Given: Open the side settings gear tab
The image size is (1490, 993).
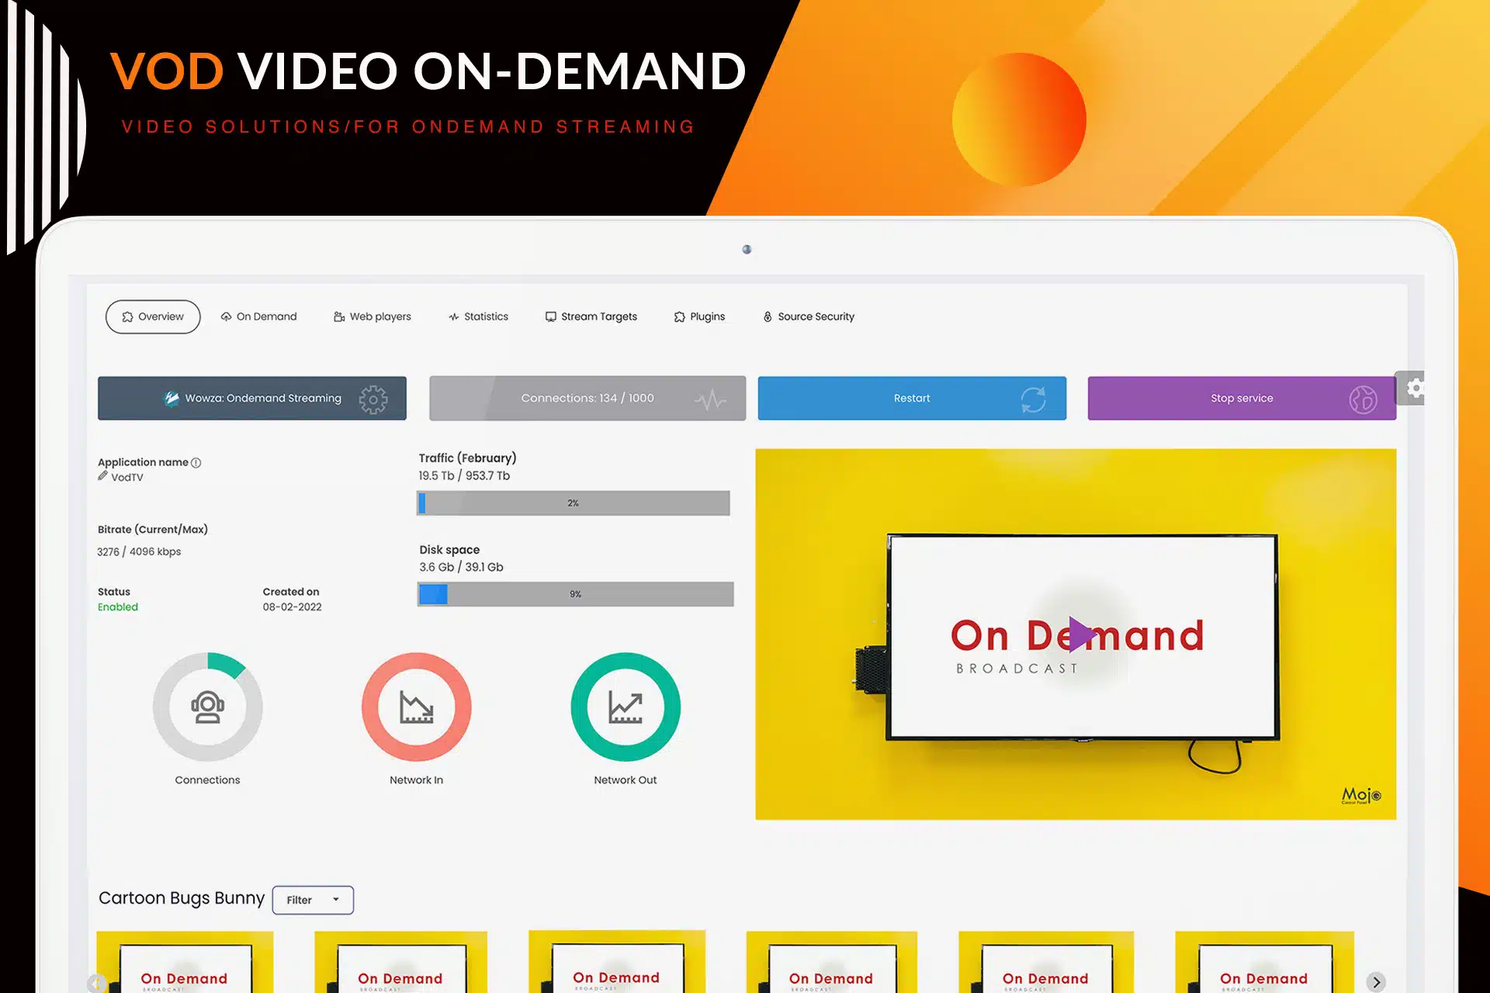Looking at the screenshot, I should pos(1414,388).
